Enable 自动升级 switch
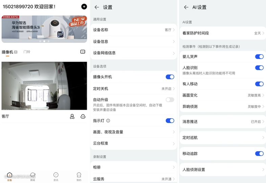The height and width of the screenshot is (183, 266). [170, 100]
